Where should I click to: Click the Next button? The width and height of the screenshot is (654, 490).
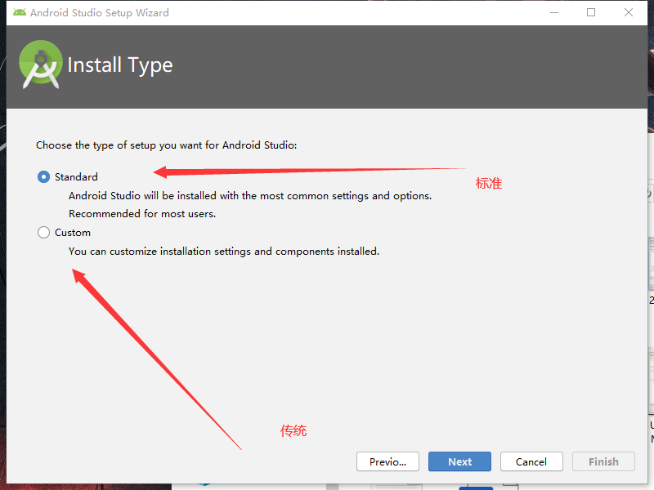[x=459, y=461]
